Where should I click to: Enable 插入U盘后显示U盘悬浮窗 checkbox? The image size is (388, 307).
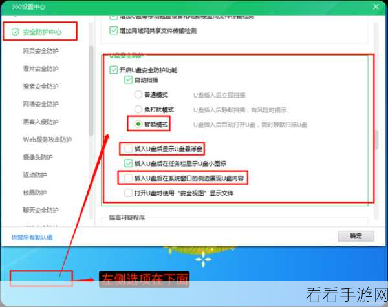128,149
